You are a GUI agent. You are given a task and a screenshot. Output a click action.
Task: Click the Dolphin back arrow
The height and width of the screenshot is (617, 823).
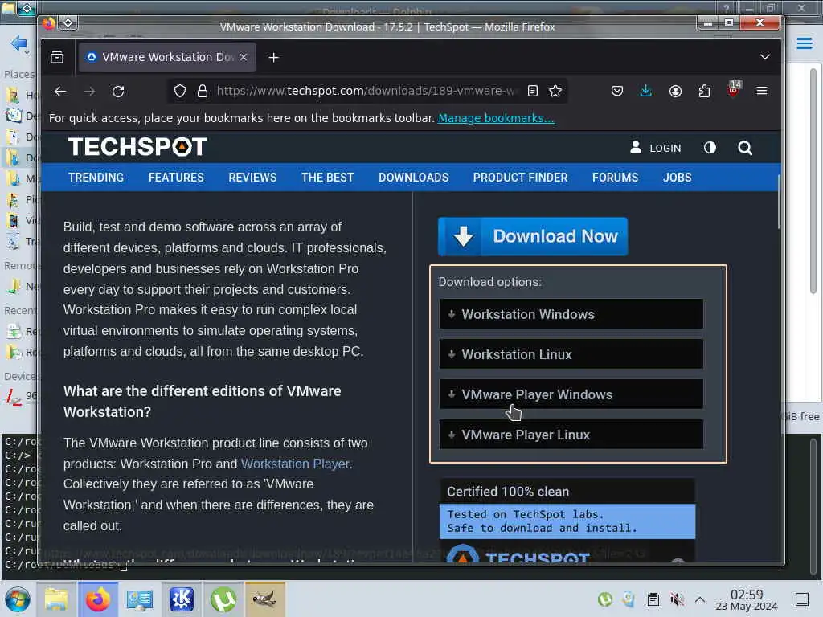pos(18,44)
